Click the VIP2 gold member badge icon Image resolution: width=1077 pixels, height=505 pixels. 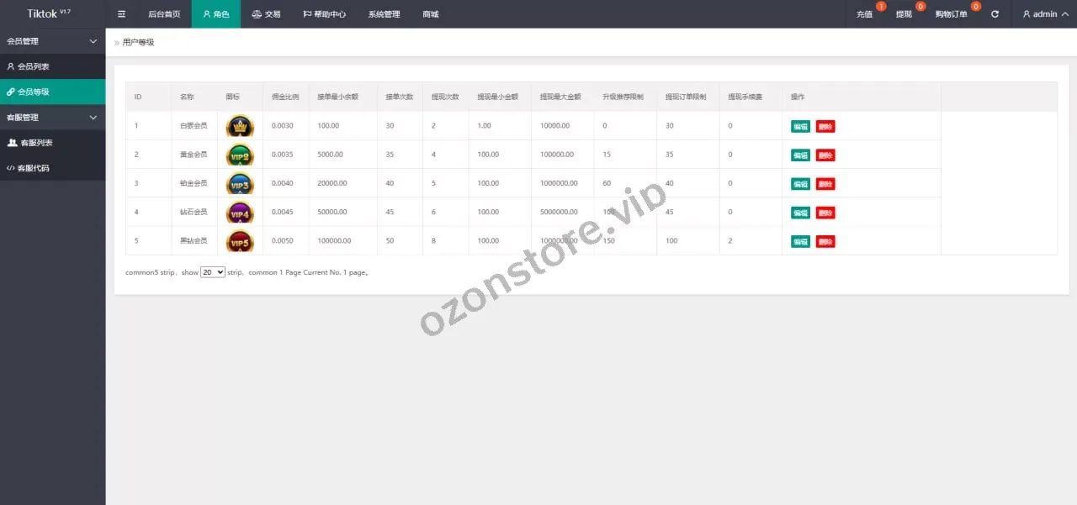pyautogui.click(x=240, y=155)
